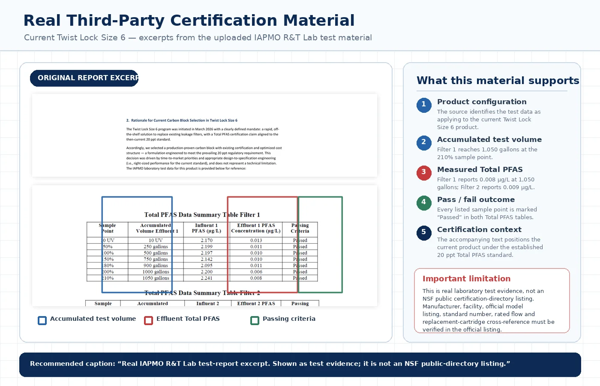Click the title Real Third-Party Certification Material
The height and width of the screenshot is (386, 600).
189,21
